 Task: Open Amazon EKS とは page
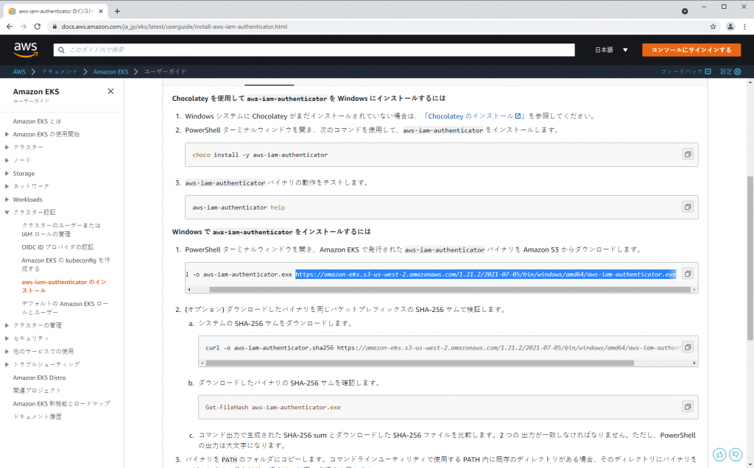[x=37, y=121]
